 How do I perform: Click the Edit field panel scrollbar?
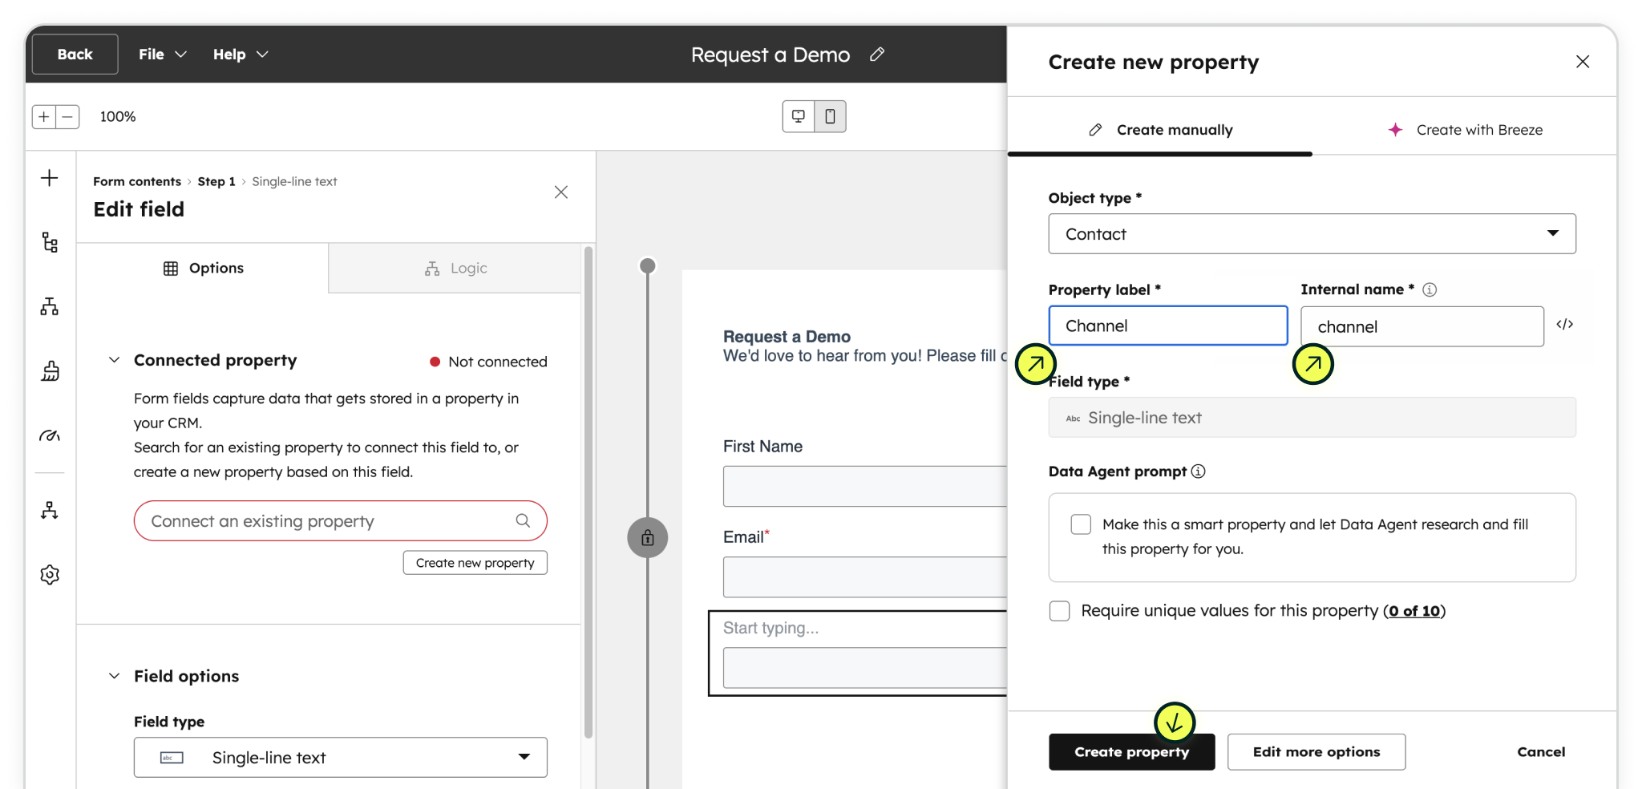tap(588, 492)
